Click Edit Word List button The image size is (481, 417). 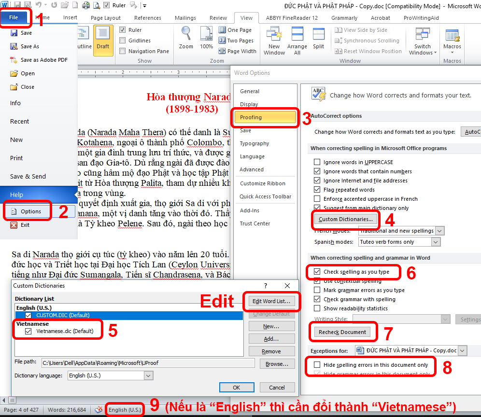(271, 301)
